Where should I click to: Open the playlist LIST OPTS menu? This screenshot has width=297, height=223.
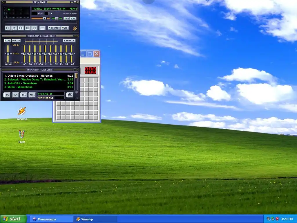[x=70, y=95]
